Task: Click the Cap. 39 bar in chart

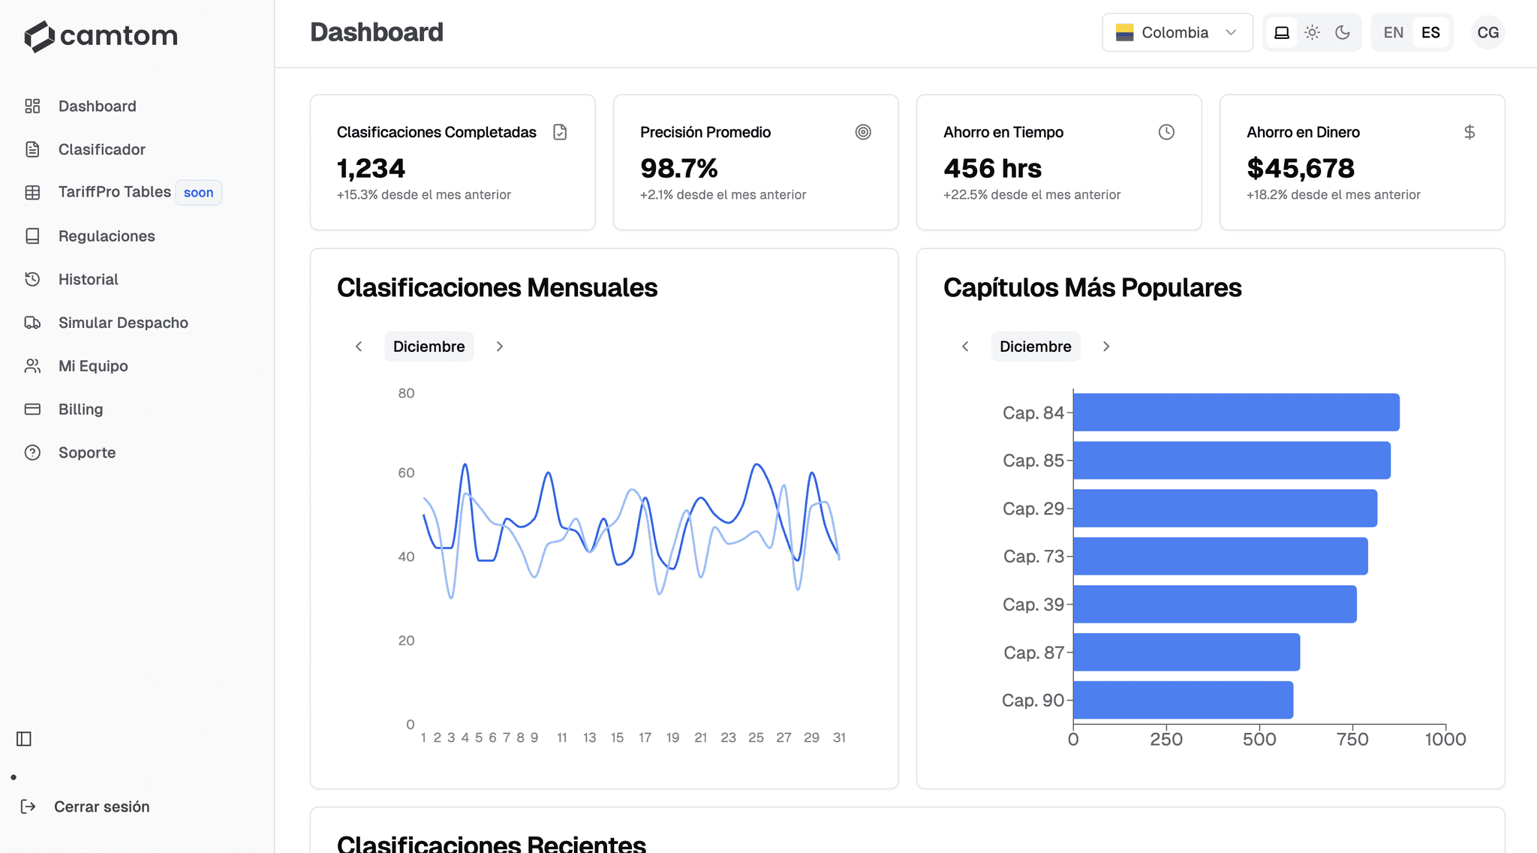Action: point(1215,604)
